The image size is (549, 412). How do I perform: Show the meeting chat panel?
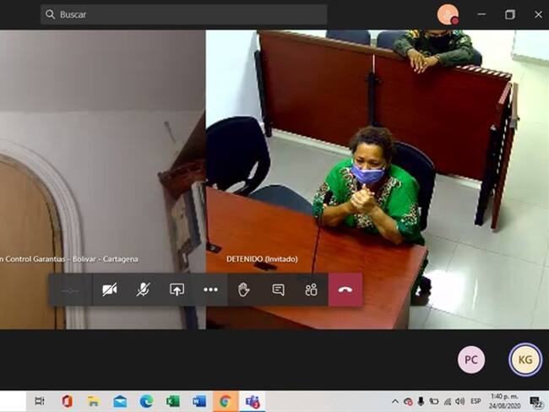pyautogui.click(x=278, y=290)
